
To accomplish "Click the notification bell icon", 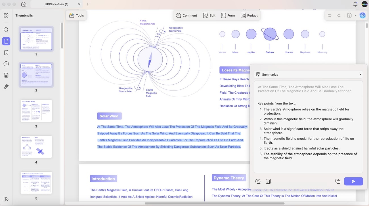I will point(355,4).
